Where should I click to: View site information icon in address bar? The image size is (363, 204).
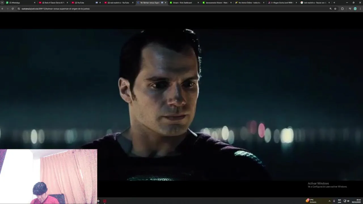19,9
